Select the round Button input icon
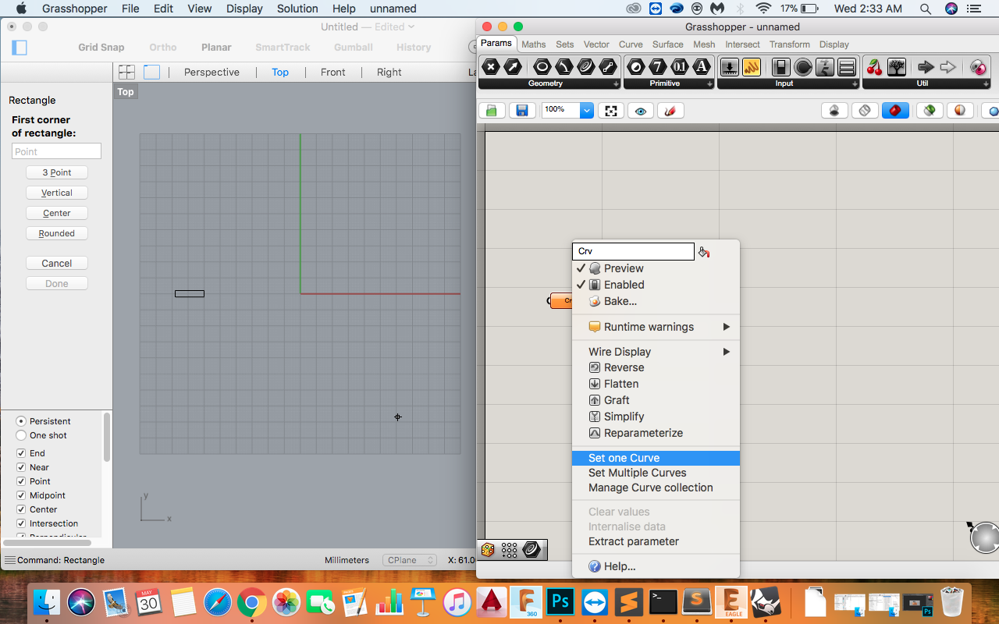The width and height of the screenshot is (999, 624). coord(803,67)
